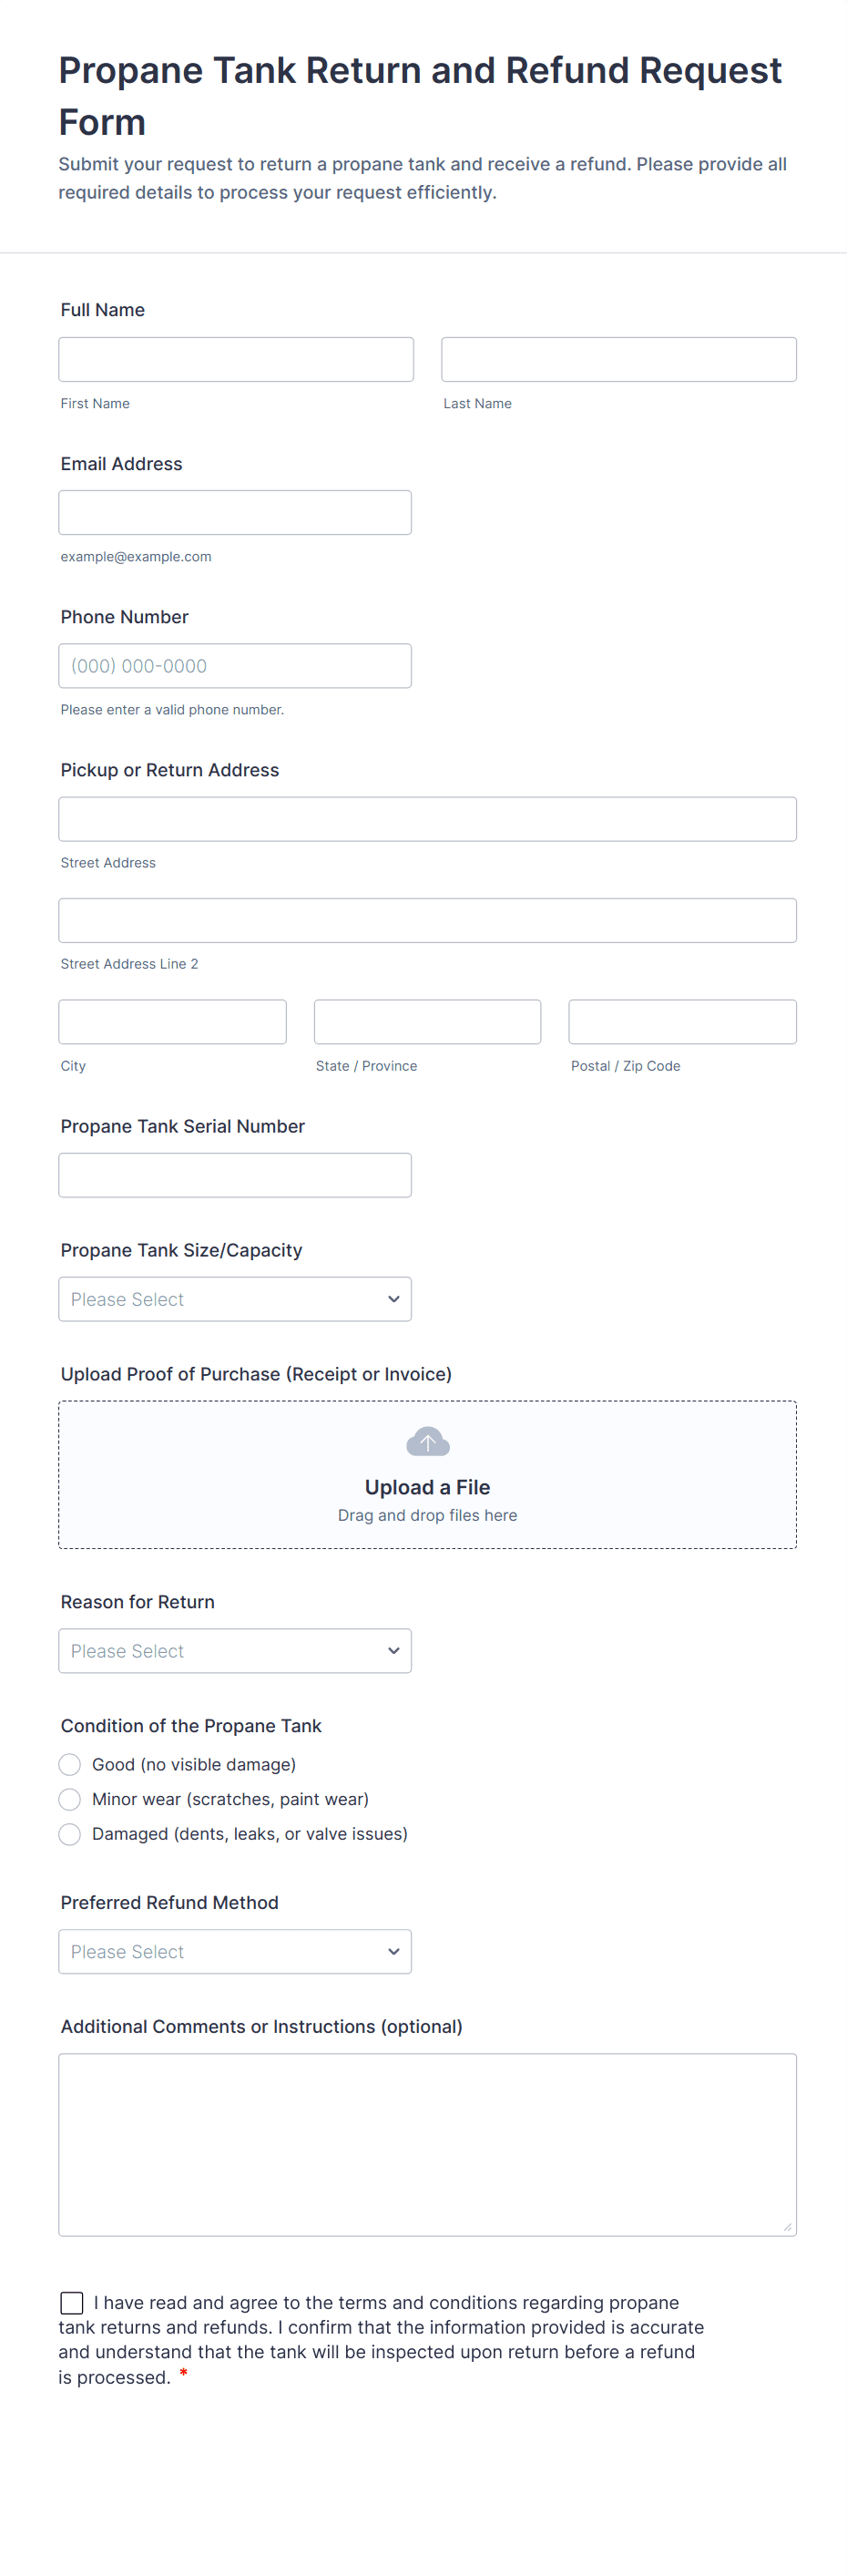Click the Additional Comments text area
The width and height of the screenshot is (847, 2576).
click(x=427, y=2144)
